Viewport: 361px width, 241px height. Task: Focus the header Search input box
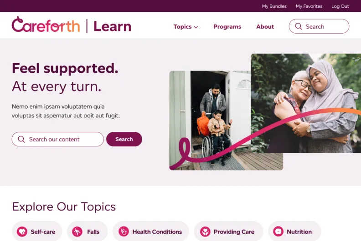319,26
